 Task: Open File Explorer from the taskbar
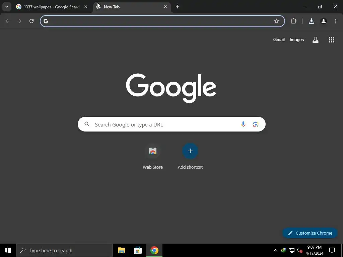(x=121, y=250)
